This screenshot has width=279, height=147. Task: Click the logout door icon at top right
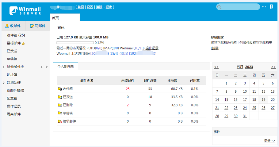[271, 7]
